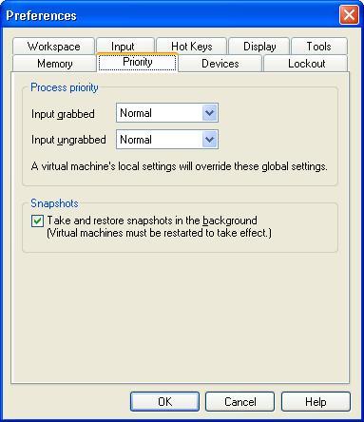Image resolution: width=364 pixels, height=422 pixels.
Task: Expand the Input ungrabbed dropdown arrow
Action: (x=210, y=140)
